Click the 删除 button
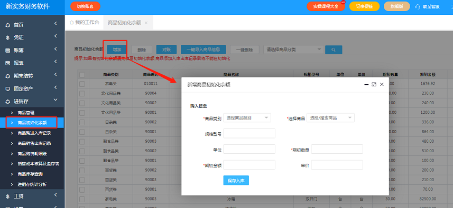Viewport: 453px width, 208px height. pyautogui.click(x=142, y=50)
